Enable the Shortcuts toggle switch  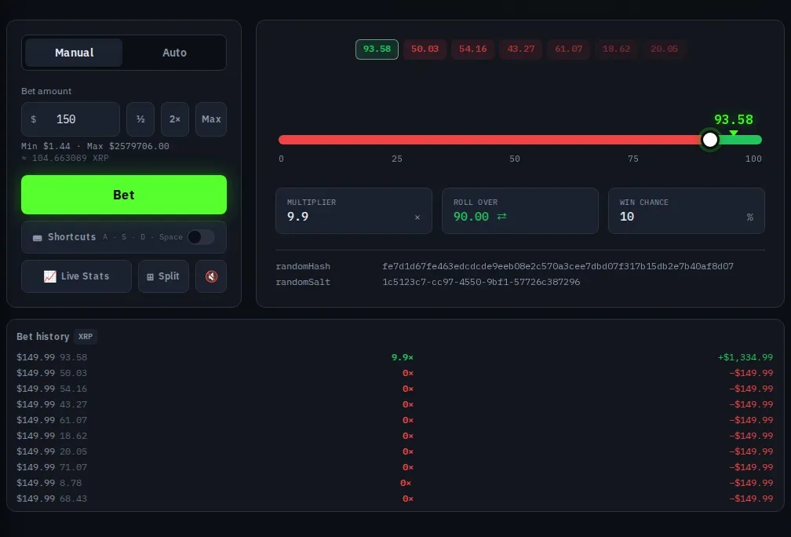[x=201, y=237]
